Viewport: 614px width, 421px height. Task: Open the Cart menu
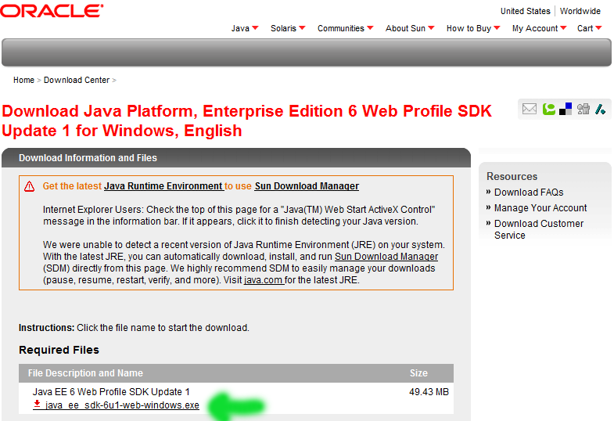pyautogui.click(x=585, y=28)
